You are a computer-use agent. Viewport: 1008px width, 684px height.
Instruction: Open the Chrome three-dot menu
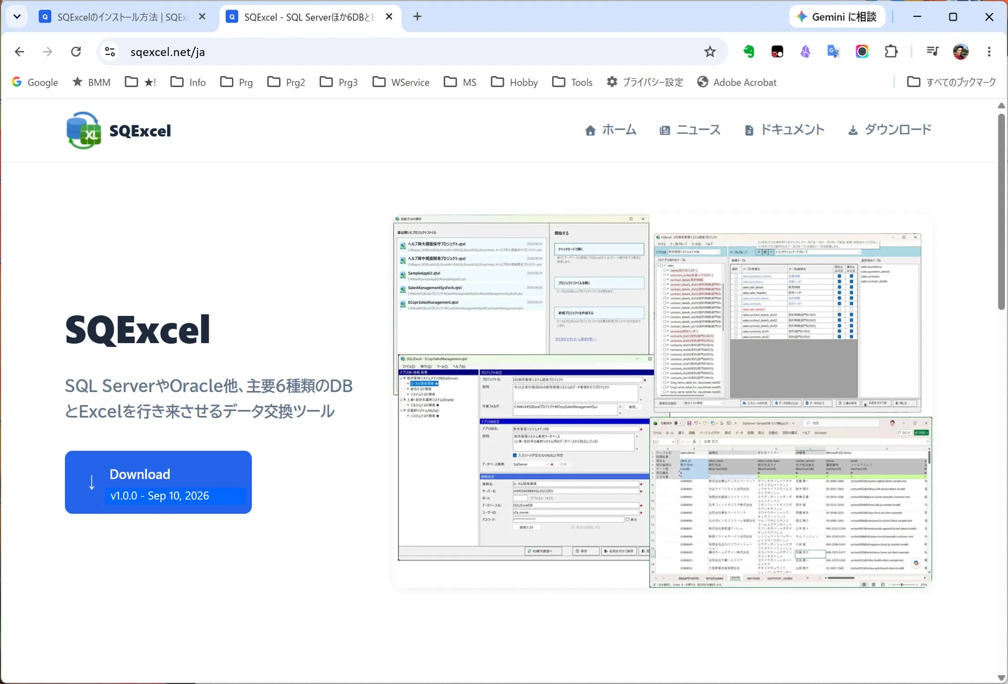coord(989,52)
